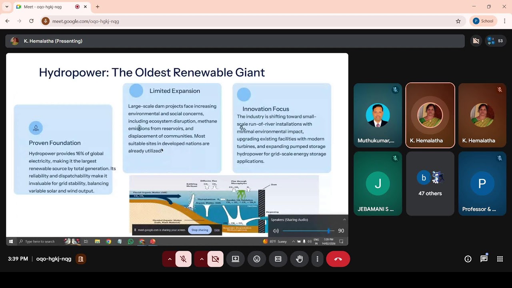
Task: Select the Meet - oqo-hgkj-nqg tab
Action: click(x=51, y=7)
